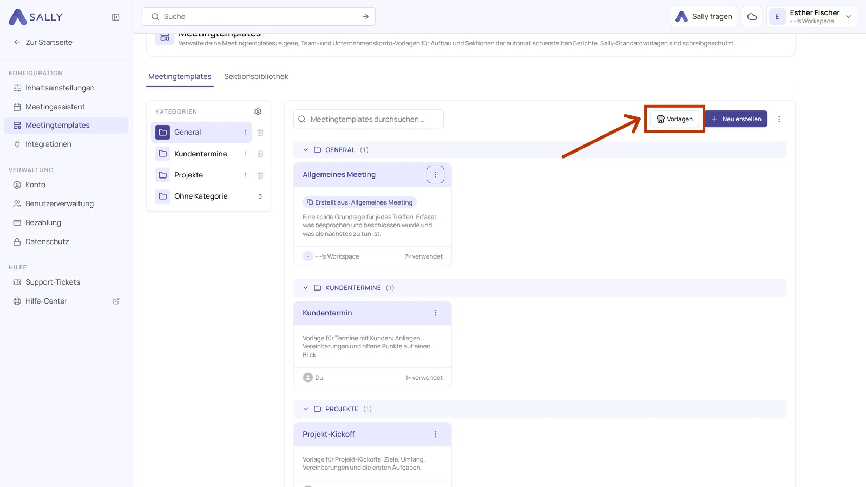Open Benutzerverwaltung page

[x=66, y=204]
